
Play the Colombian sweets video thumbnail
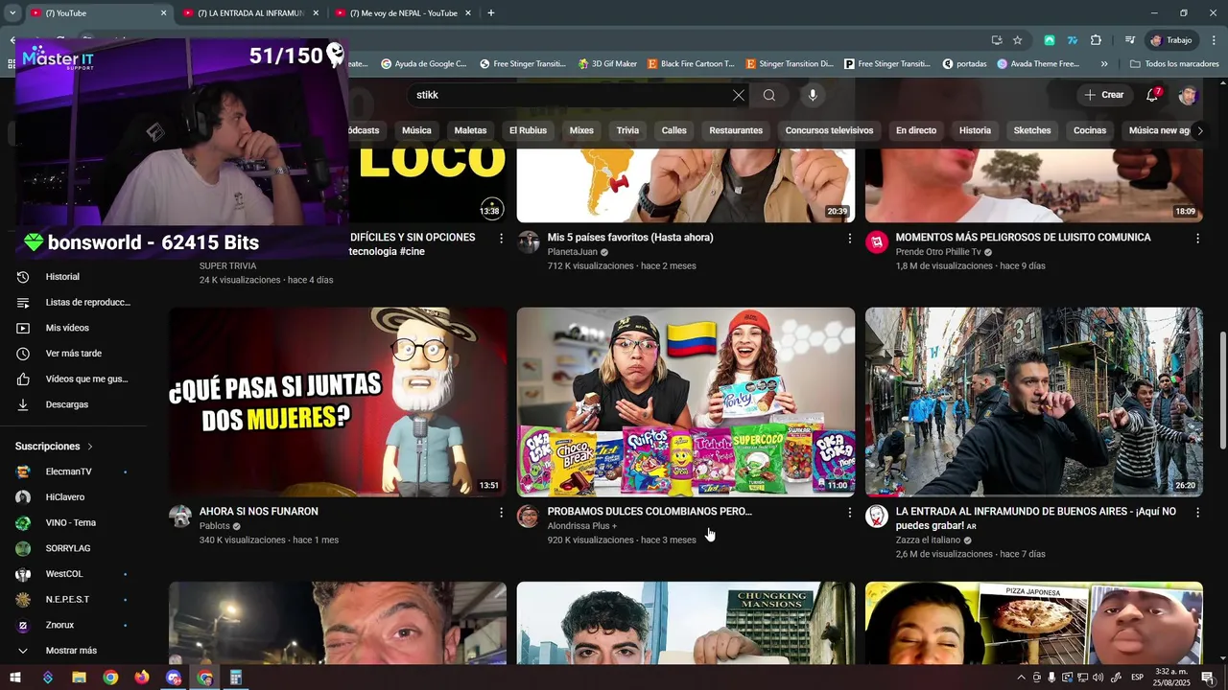click(x=686, y=402)
